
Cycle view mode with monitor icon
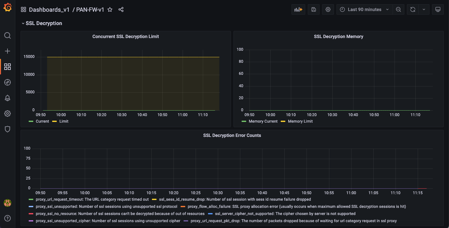(438, 9)
